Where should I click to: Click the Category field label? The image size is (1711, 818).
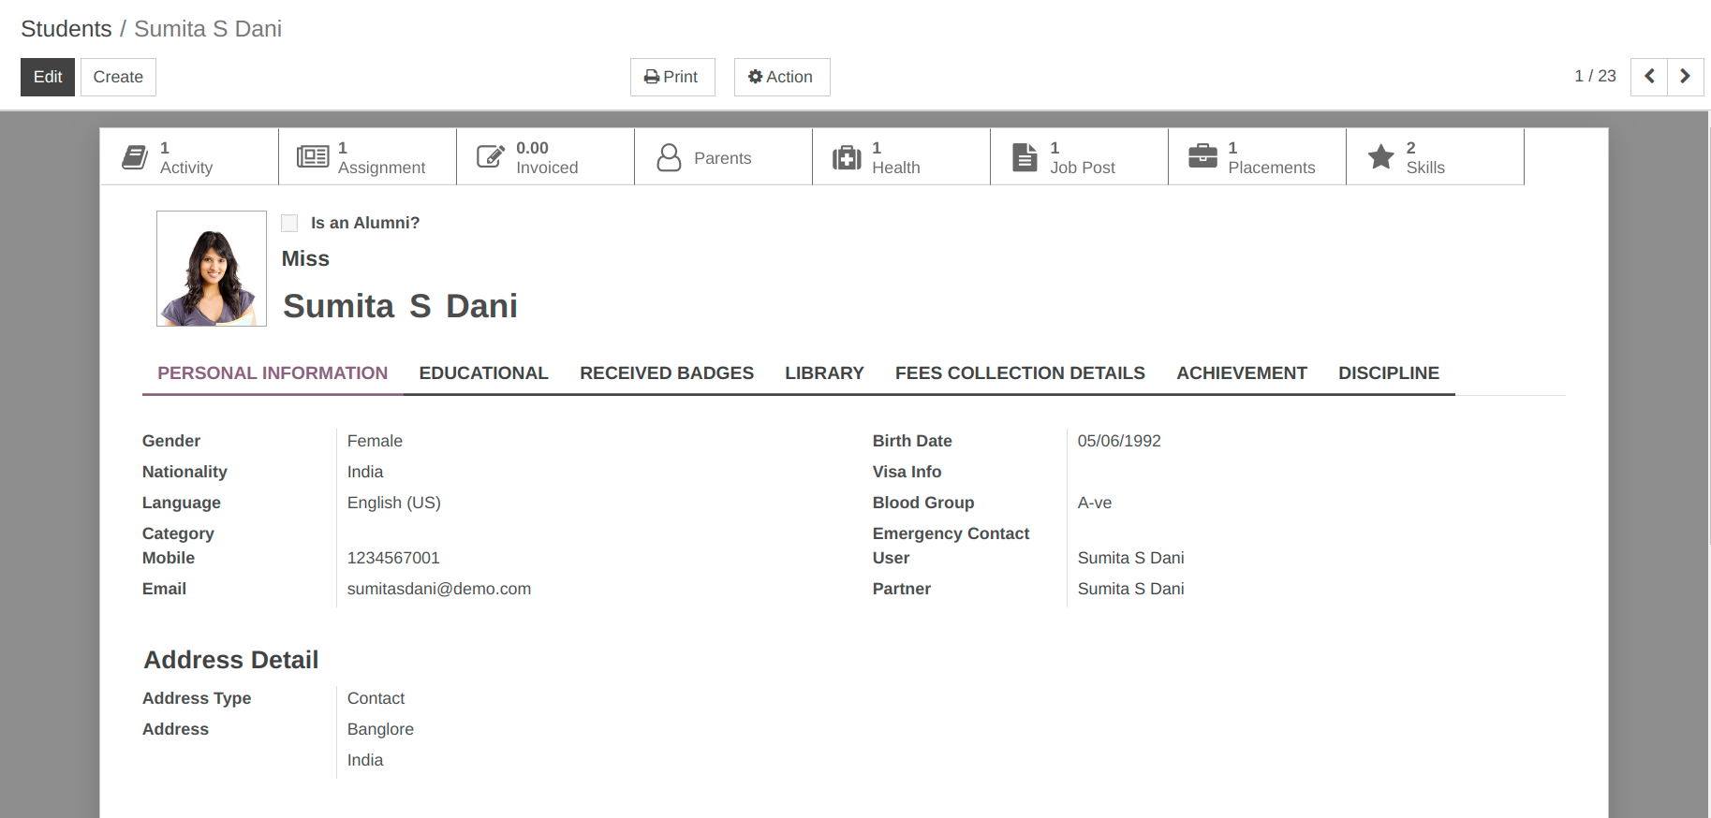(178, 533)
